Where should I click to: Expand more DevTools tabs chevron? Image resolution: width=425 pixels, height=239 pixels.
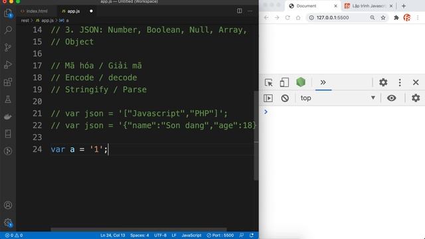tap(323, 82)
